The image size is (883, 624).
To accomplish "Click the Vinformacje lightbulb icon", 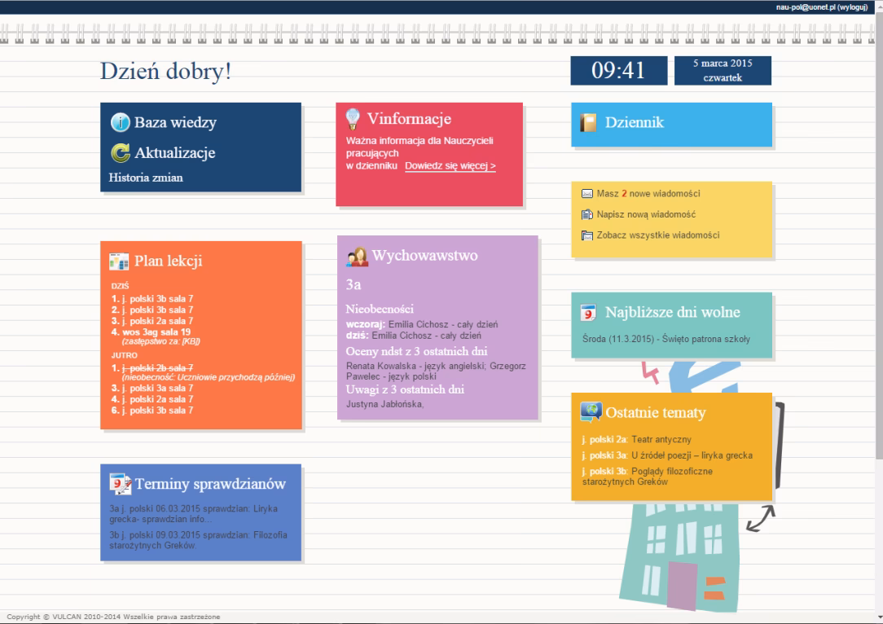I will (354, 119).
